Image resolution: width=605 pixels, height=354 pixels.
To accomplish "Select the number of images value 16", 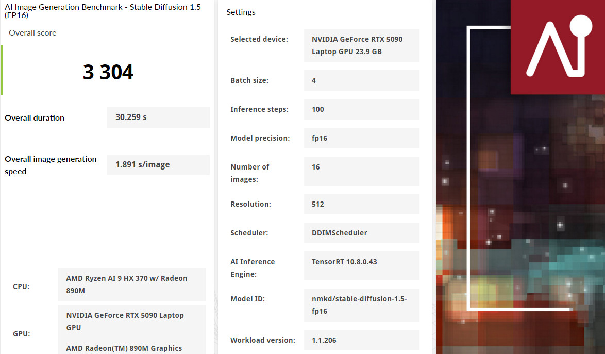I will (x=361, y=171).
